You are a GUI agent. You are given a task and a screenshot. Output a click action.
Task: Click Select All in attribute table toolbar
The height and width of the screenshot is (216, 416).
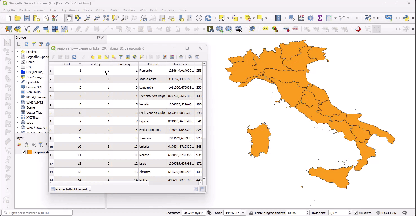click(99, 57)
